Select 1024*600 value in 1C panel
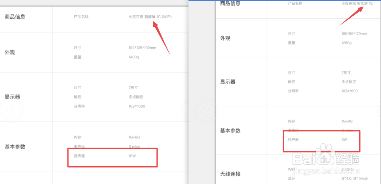Image resolution: width=381 pixels, height=184 pixels. pos(137,106)
